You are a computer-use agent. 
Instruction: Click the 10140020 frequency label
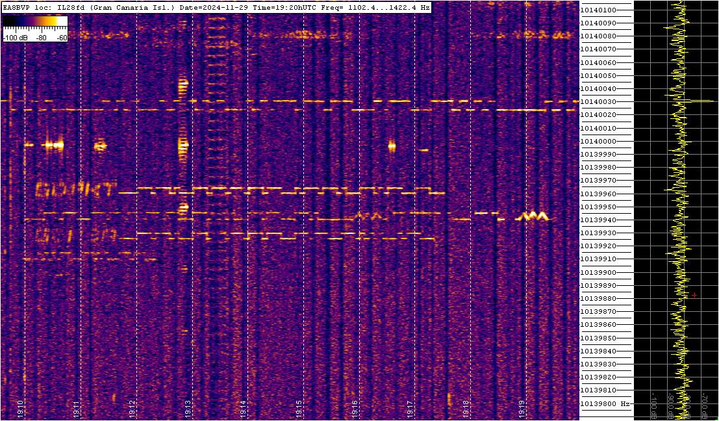[x=598, y=115]
